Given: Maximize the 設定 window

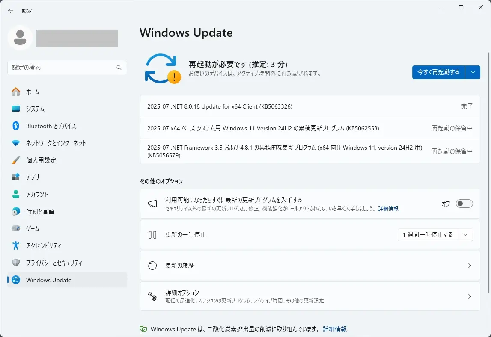Looking at the screenshot, I should pyautogui.click(x=461, y=7).
